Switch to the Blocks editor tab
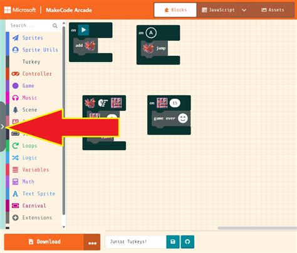Screen dimensions: 297x253 coord(175,10)
